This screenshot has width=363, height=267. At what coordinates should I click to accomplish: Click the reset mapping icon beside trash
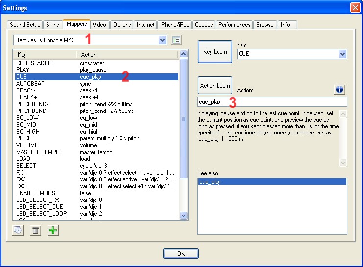[x=18, y=230]
